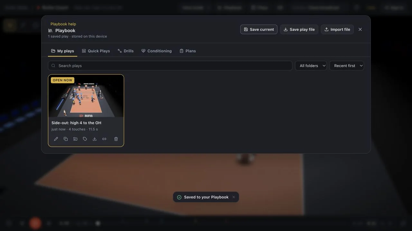Close the Playbook dialog
The image size is (412, 231).
[360, 30]
